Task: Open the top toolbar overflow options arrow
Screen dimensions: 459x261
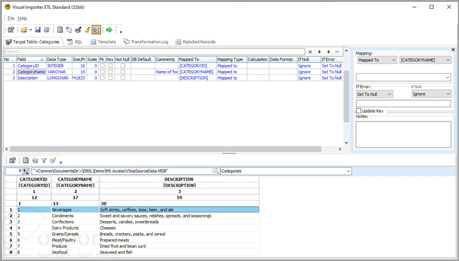Action: [121, 31]
